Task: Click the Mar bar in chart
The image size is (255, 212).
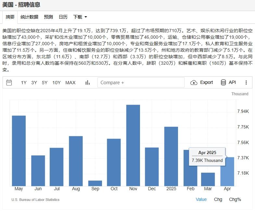Action: point(208,179)
